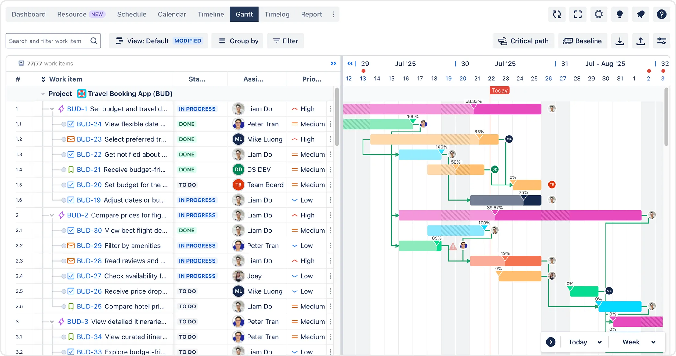Open row menu for BUD-1
This screenshot has height=356, width=676.
pyautogui.click(x=330, y=109)
